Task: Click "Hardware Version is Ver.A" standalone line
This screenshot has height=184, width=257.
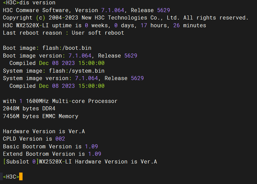Action: (44, 131)
